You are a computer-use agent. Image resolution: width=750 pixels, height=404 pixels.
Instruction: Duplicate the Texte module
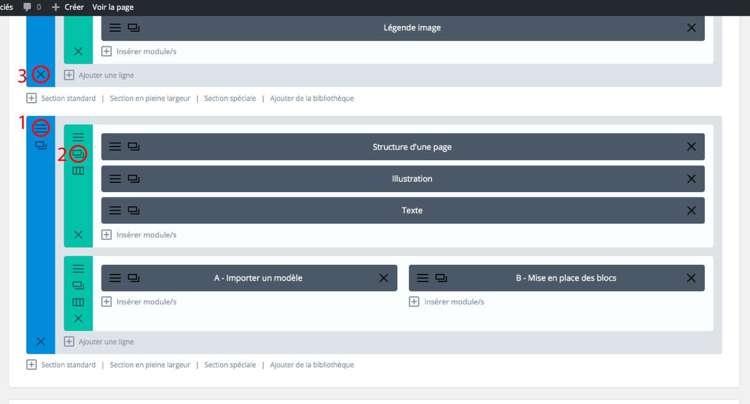coord(134,210)
